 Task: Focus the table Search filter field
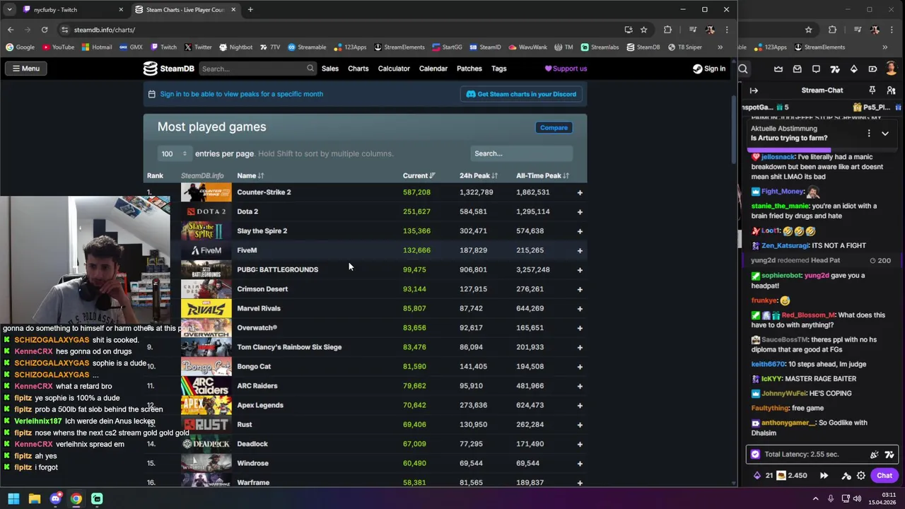coord(521,153)
